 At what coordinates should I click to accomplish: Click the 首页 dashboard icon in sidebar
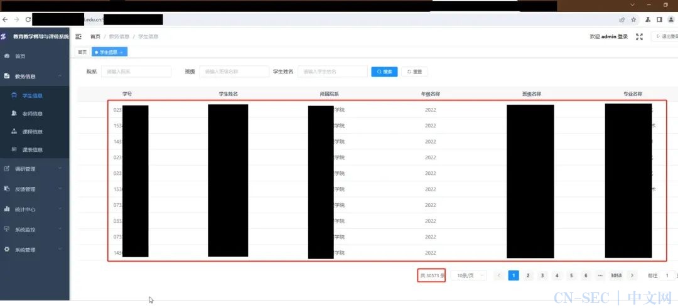click(x=7, y=56)
